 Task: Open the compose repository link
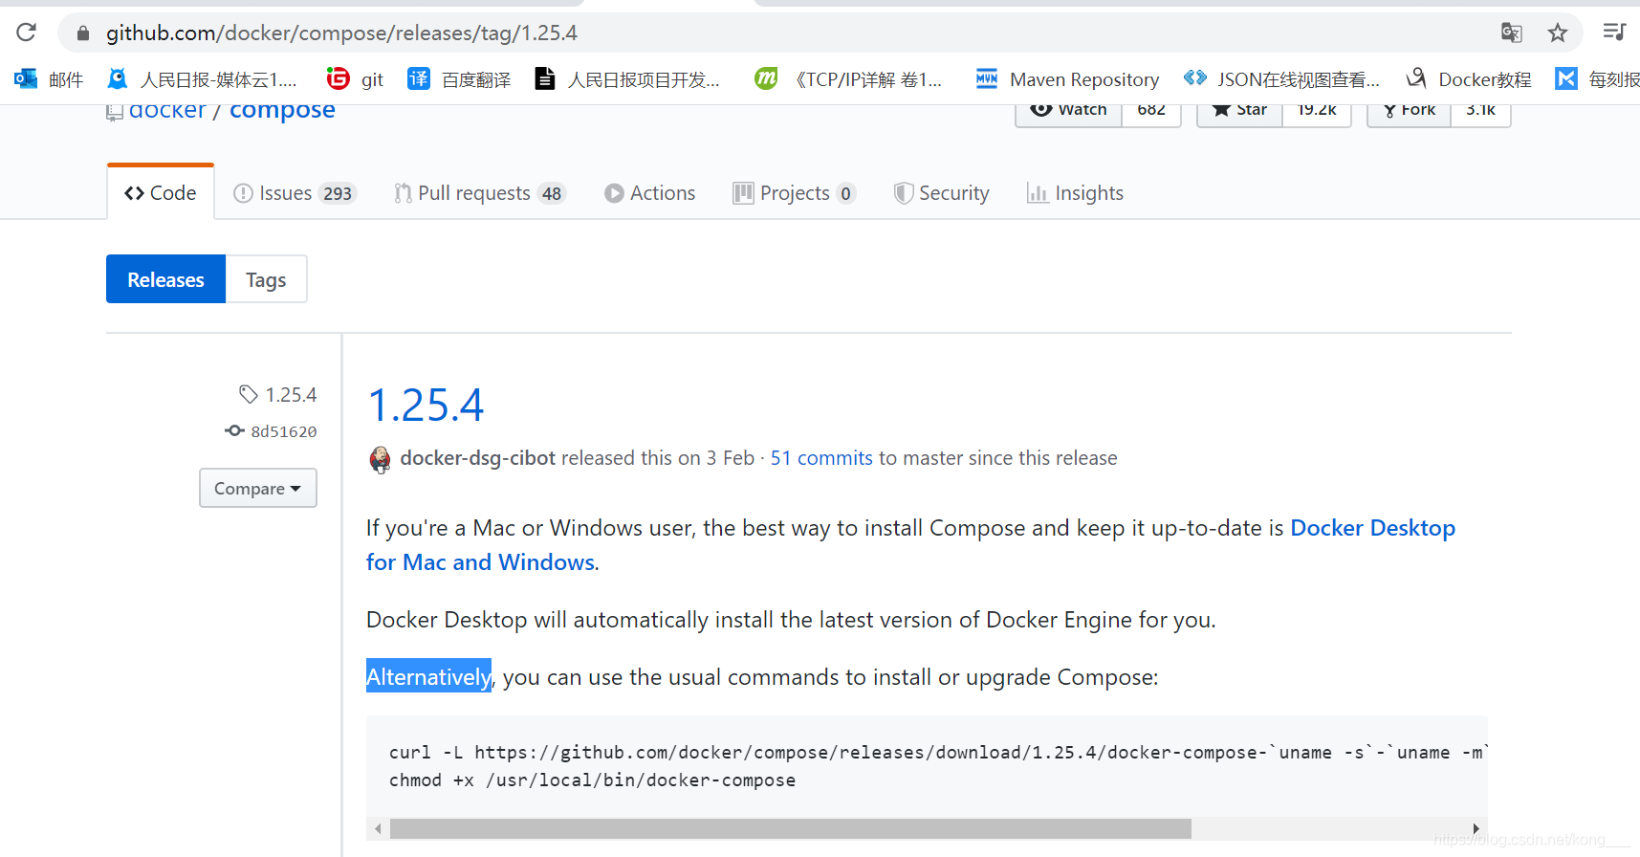click(282, 111)
